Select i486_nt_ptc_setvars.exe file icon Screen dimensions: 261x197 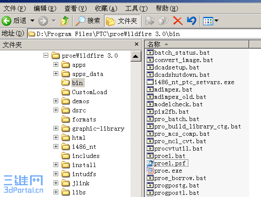coord(150,82)
